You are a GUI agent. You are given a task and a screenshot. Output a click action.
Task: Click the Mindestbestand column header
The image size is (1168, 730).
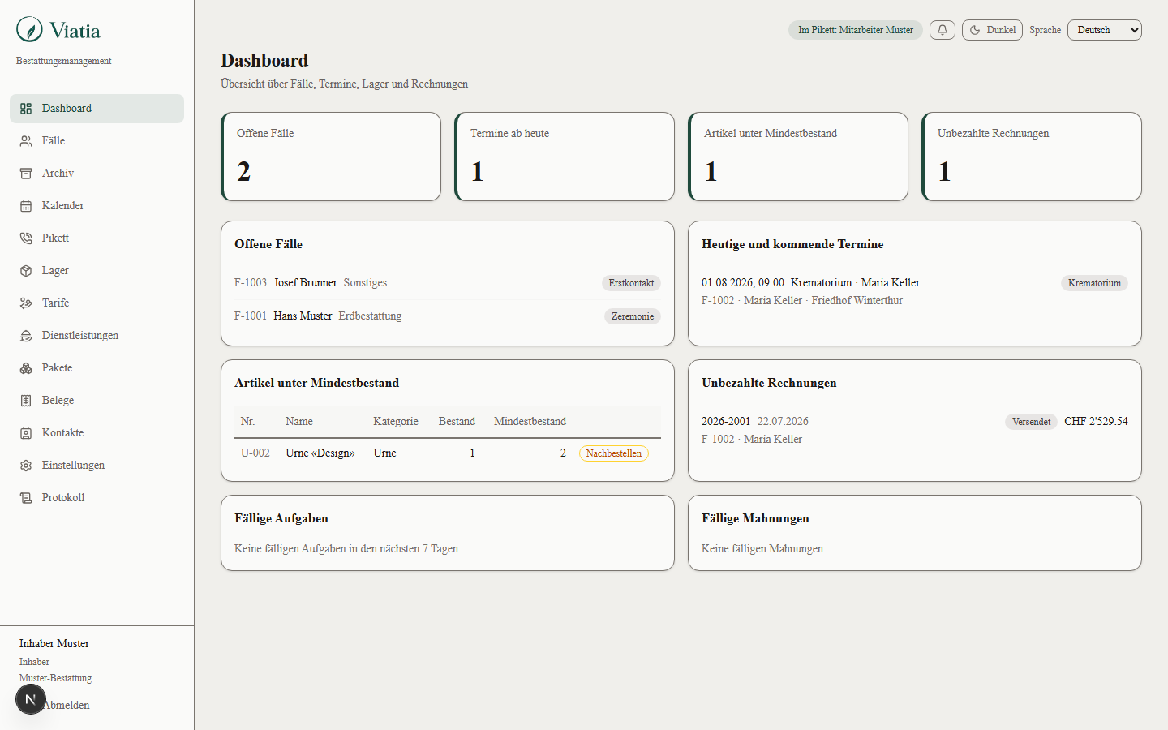(x=530, y=422)
